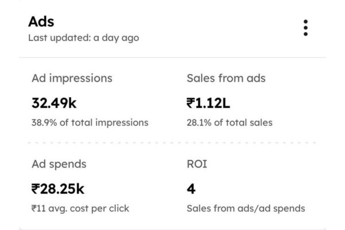This screenshot has width=345, height=230.
Task: Open the Ads card three-dot menu
Action: pyautogui.click(x=305, y=28)
